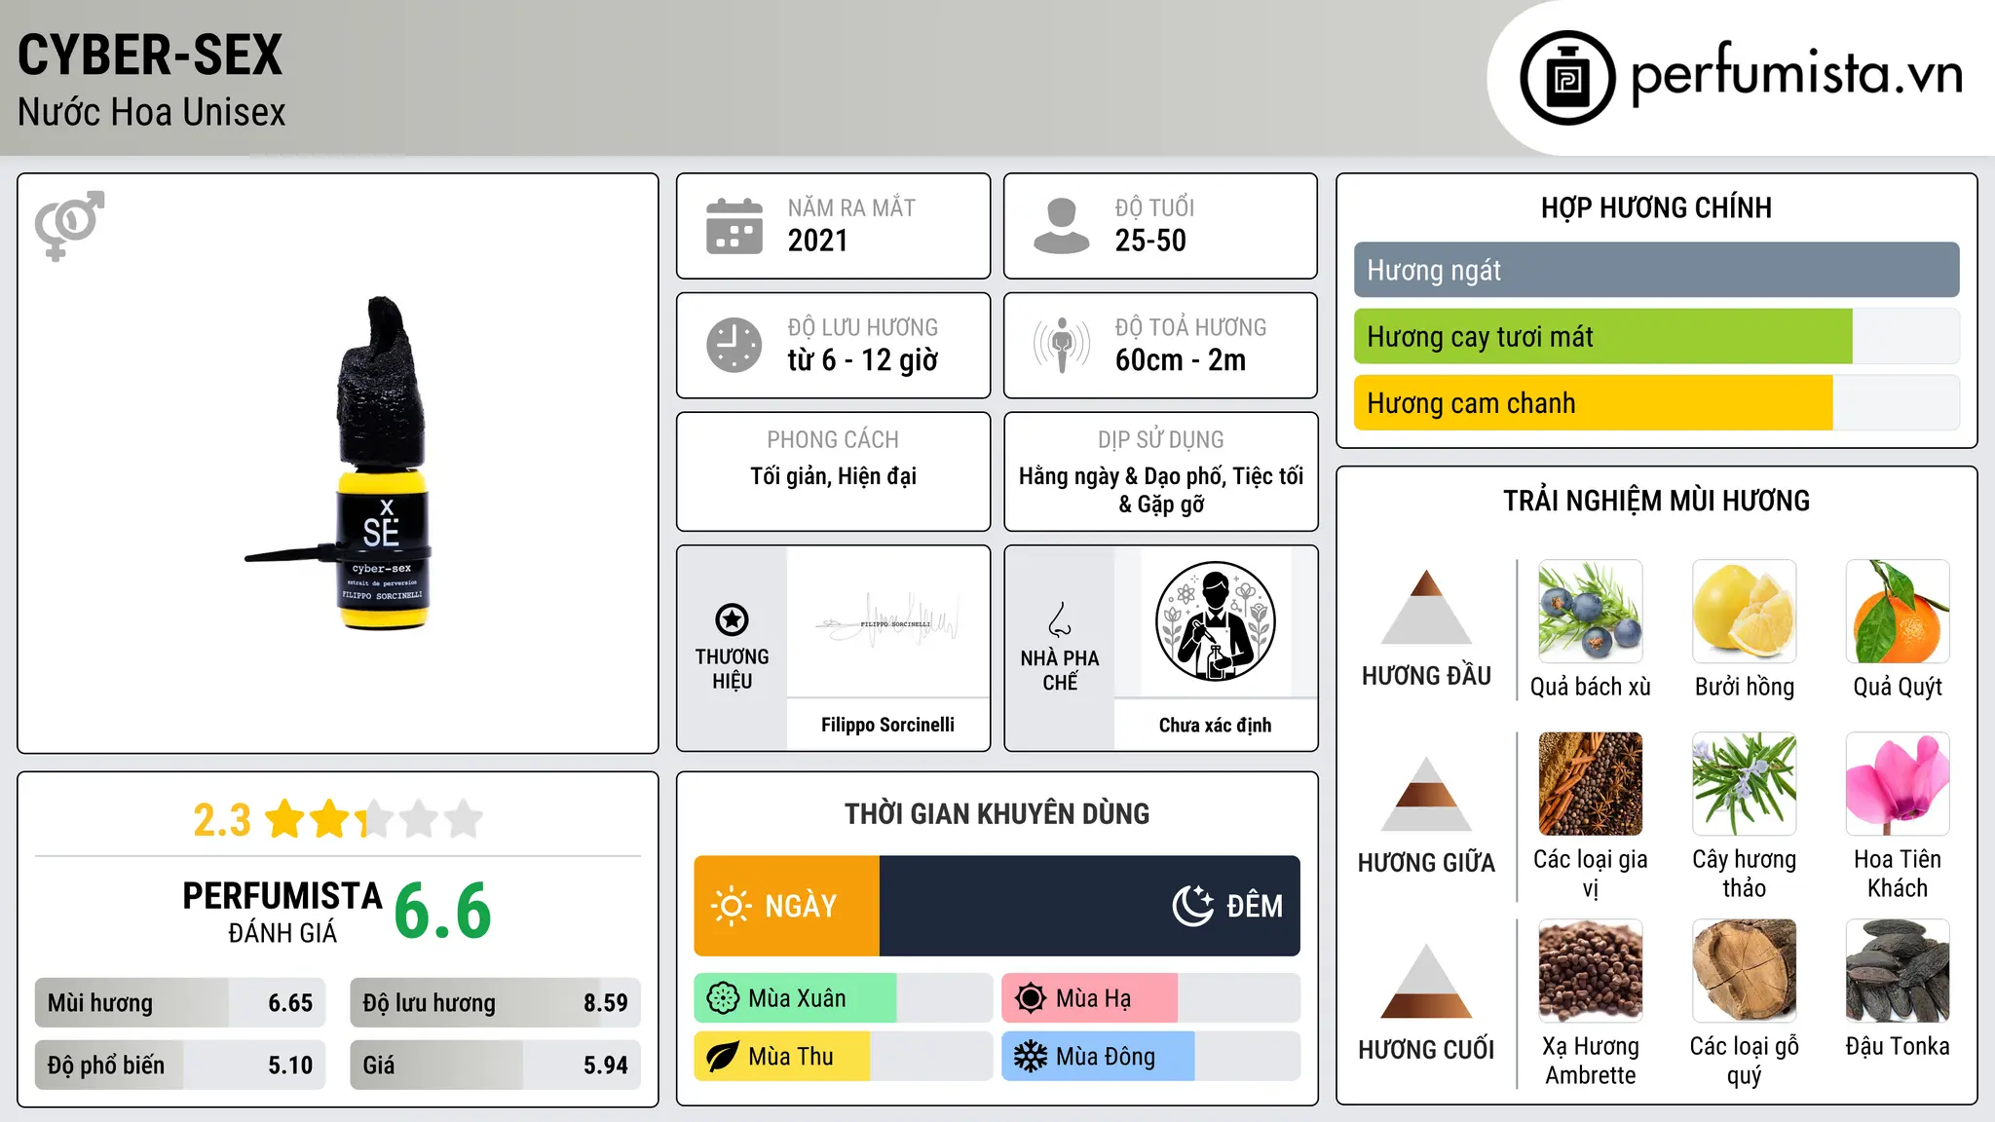1995x1122 pixels.
Task: Click the user rating number 2.3
Action: click(x=222, y=819)
